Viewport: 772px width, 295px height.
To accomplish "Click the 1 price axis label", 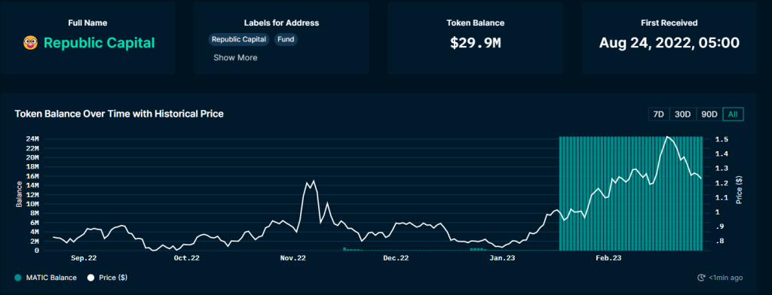I will (718, 212).
